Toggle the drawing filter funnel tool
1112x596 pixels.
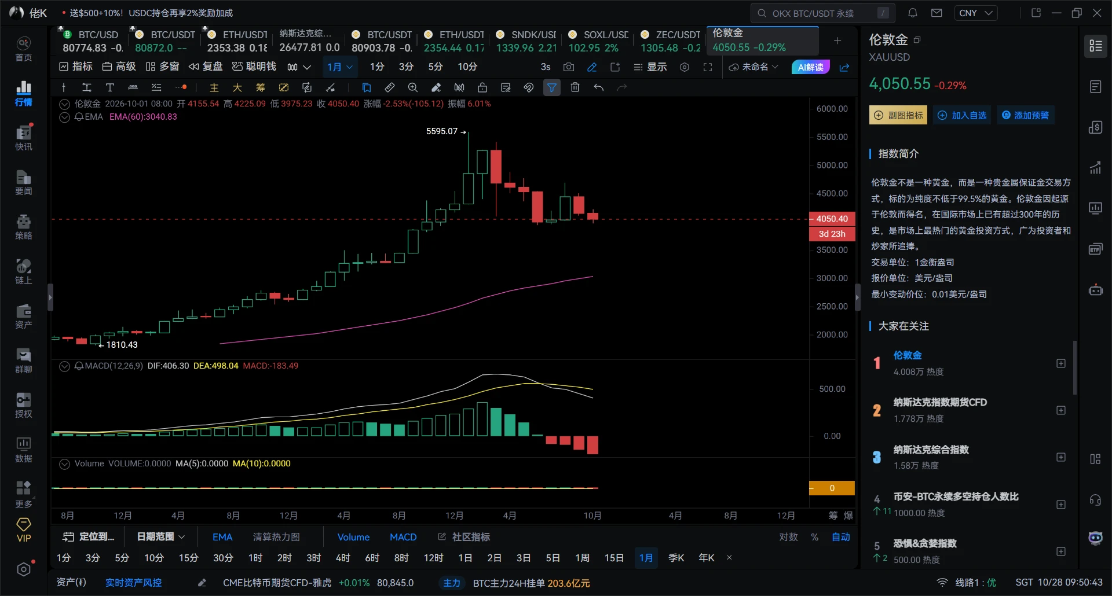coord(552,87)
